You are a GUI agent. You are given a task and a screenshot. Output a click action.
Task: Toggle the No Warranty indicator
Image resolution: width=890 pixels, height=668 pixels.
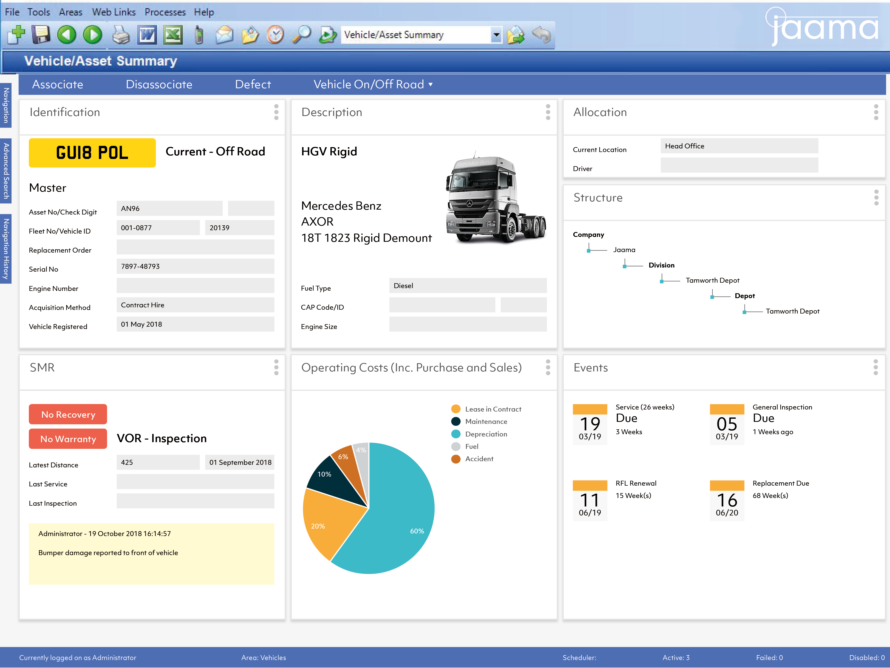click(x=67, y=439)
